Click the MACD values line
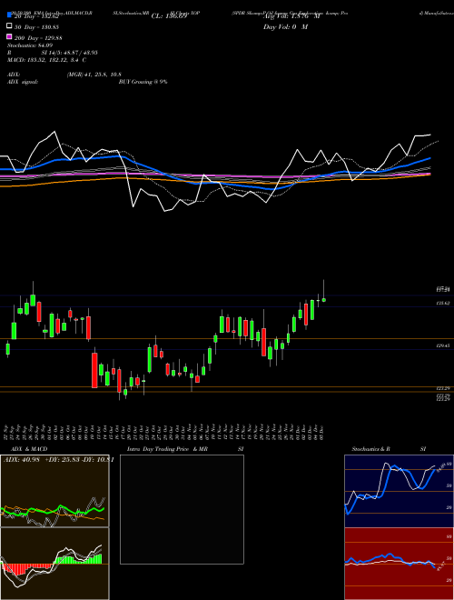This screenshot has width=454, height=600. 46,60
